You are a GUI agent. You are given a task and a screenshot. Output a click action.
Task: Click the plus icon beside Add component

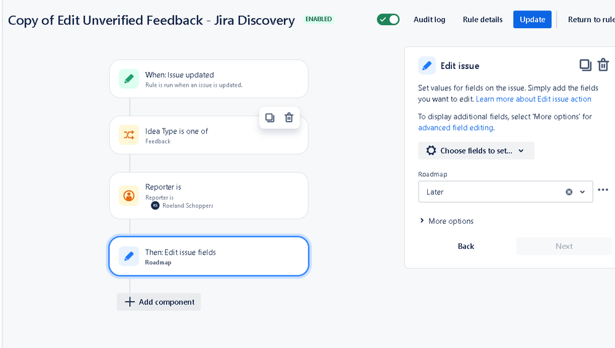click(129, 302)
